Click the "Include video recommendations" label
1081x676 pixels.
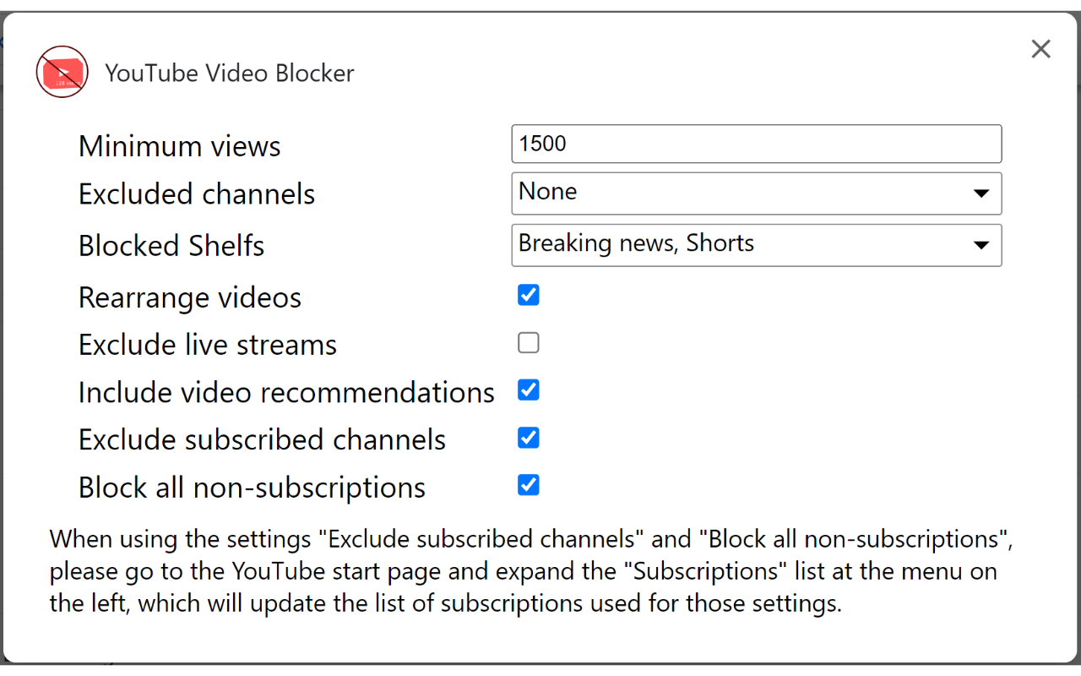pos(286,393)
